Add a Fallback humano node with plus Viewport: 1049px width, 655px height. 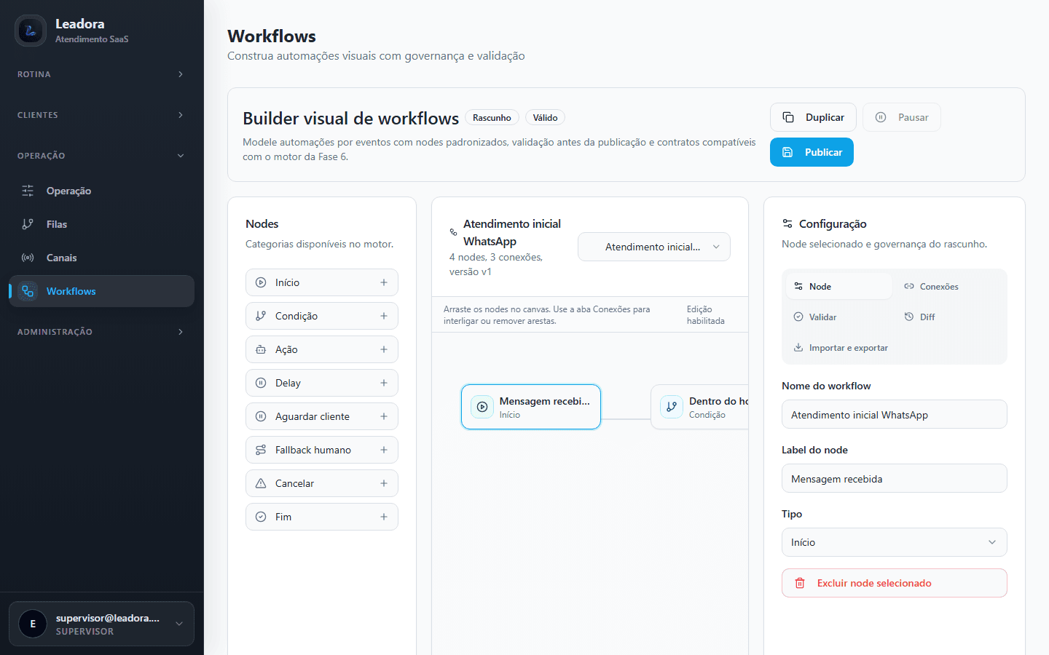(x=384, y=450)
